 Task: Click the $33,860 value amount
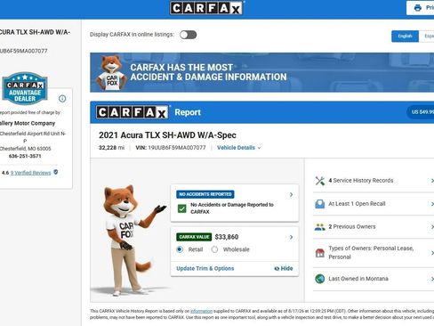227,237
